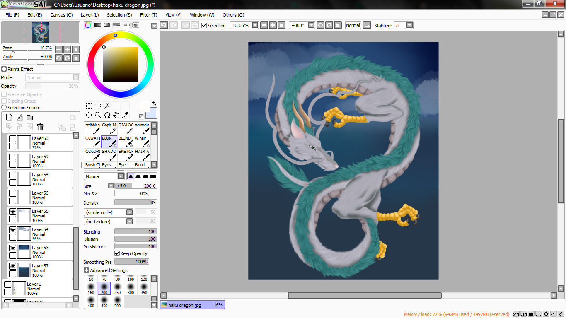
Task: Show the RGB slider panel
Action: click(x=97, y=25)
